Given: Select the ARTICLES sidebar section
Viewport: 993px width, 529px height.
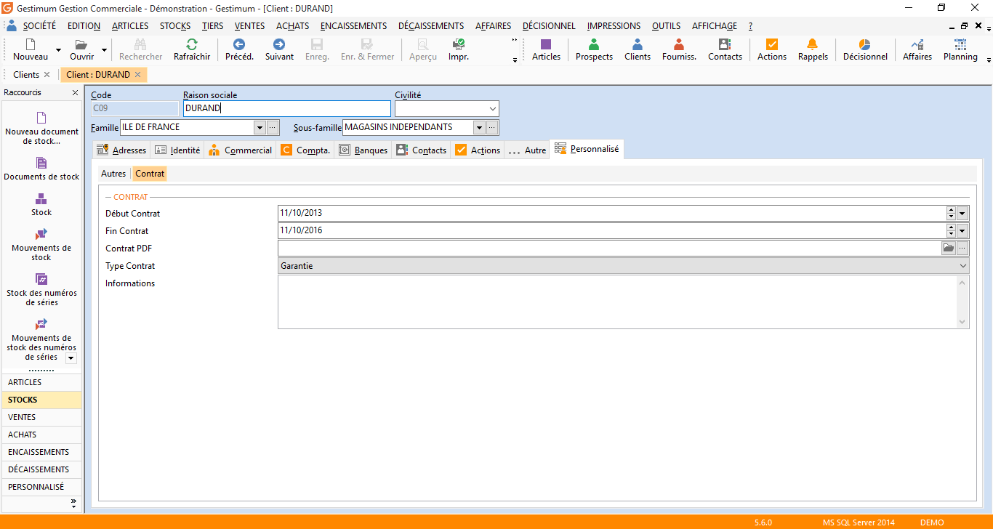Looking at the screenshot, I should point(41,382).
